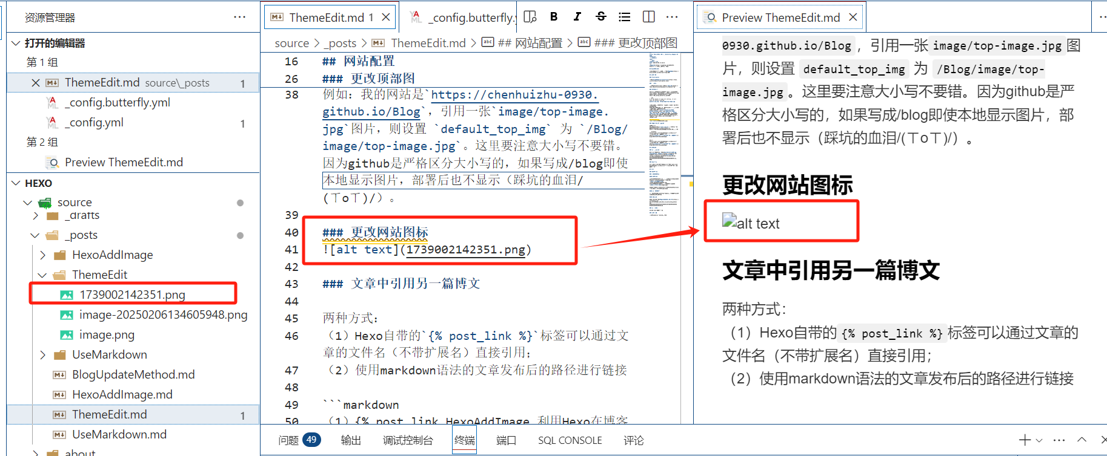Click the 1739002142351.png link in editor line 41
Screen dimensions: 1107x456
coord(466,250)
